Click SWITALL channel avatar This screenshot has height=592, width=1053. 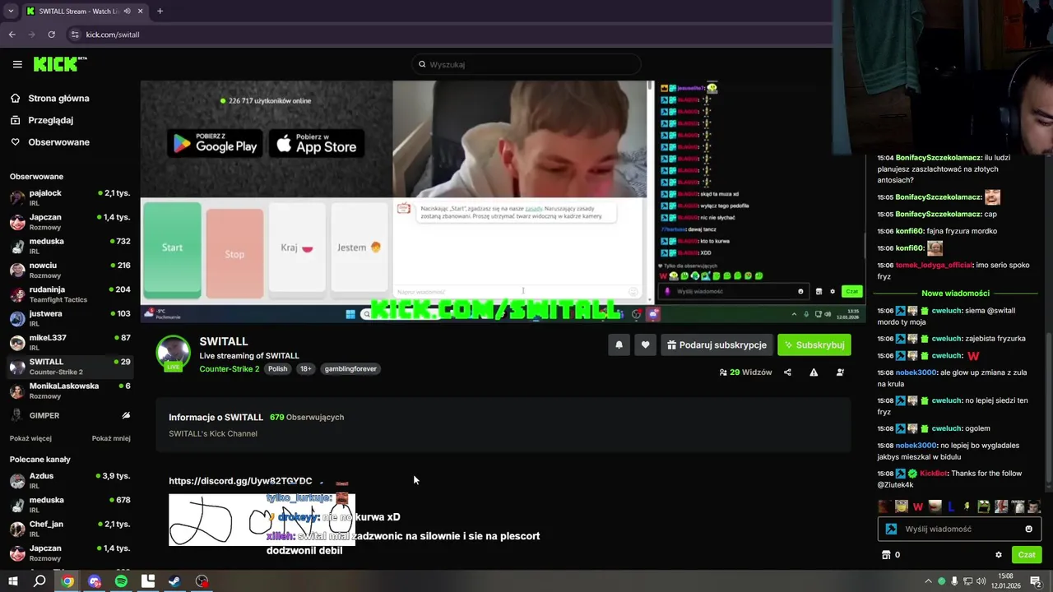pyautogui.click(x=174, y=354)
